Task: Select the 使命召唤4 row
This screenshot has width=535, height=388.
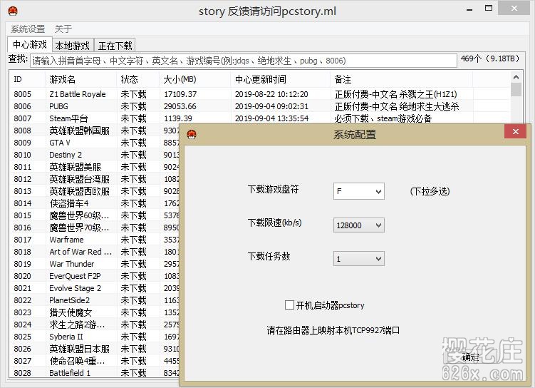Action: pos(95,361)
